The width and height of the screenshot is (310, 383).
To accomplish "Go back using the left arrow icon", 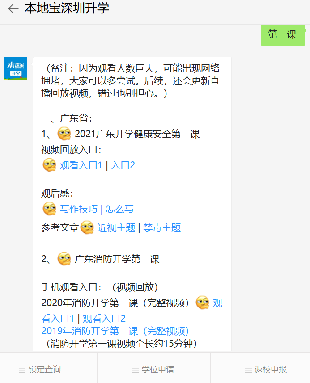I will 13,9.
